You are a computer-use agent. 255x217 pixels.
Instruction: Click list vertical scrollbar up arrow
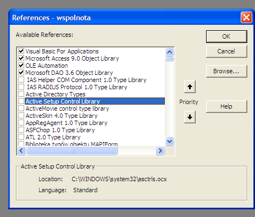[170, 52]
